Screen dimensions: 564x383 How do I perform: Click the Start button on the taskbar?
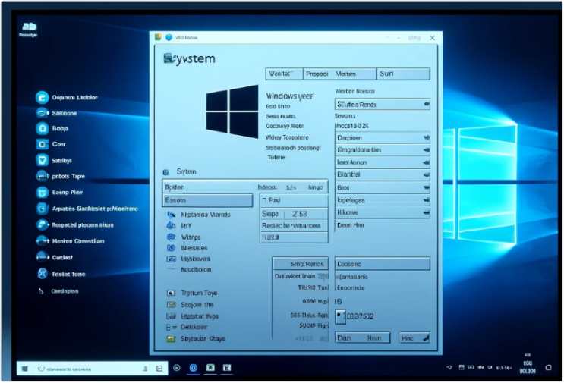25,369
